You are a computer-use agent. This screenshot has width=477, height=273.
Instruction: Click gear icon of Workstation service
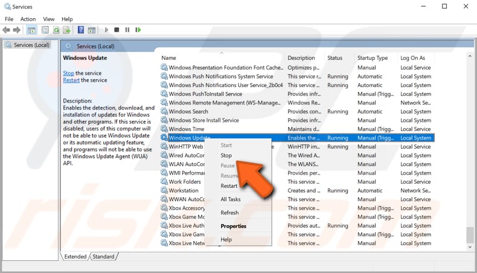coord(164,190)
